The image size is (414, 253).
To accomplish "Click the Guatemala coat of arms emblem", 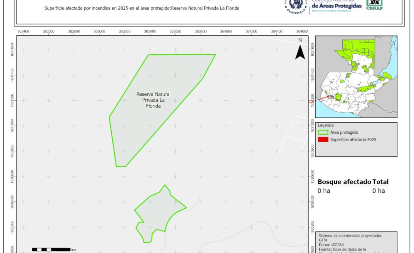I will click(x=295, y=6).
